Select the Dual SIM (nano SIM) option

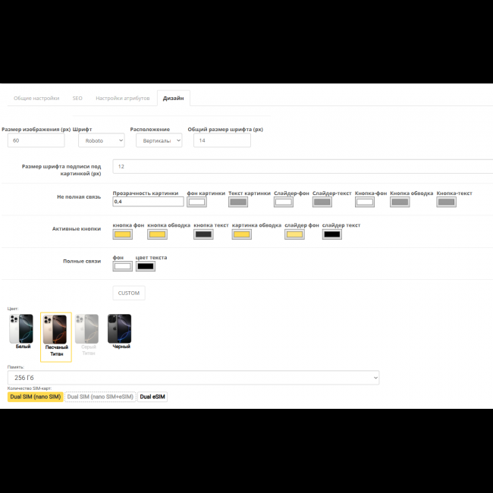tap(36, 397)
